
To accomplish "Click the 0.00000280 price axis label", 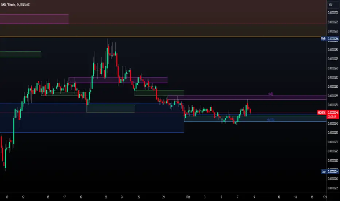I will pyautogui.click(x=333, y=50).
